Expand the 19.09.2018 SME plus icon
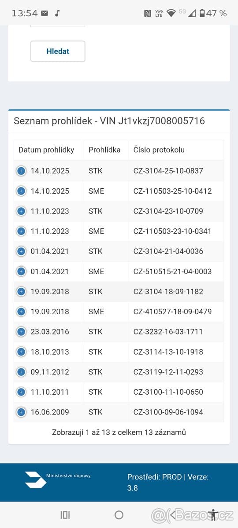238x528 pixels. point(21,312)
